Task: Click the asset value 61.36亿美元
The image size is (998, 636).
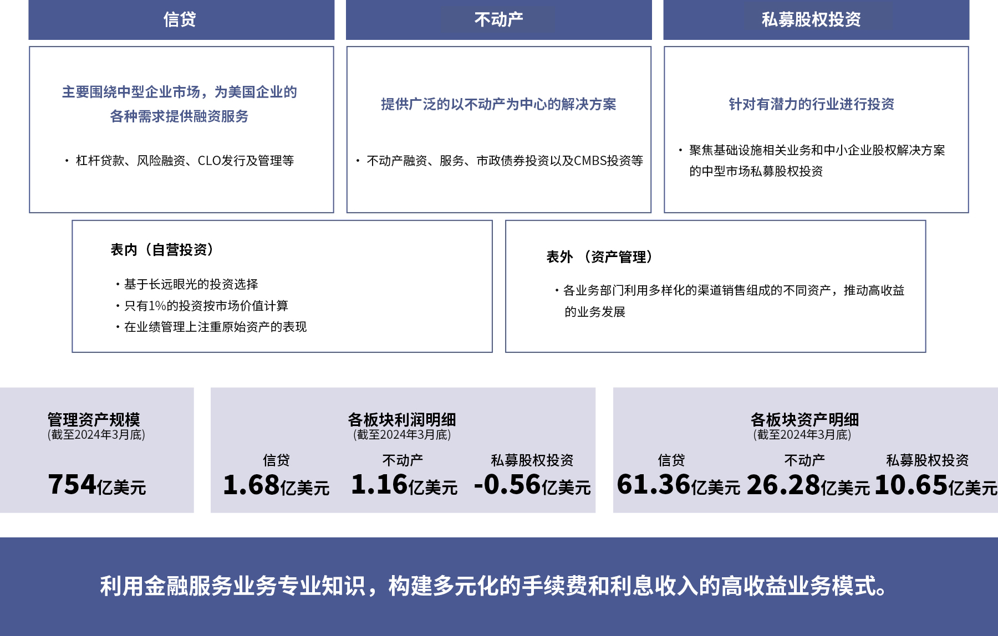Action: click(x=679, y=485)
